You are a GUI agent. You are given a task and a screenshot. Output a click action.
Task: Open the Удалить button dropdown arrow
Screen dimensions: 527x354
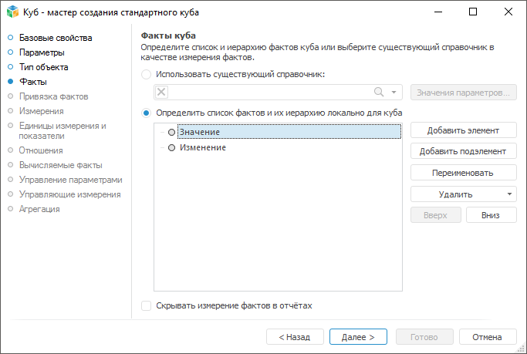pos(509,194)
